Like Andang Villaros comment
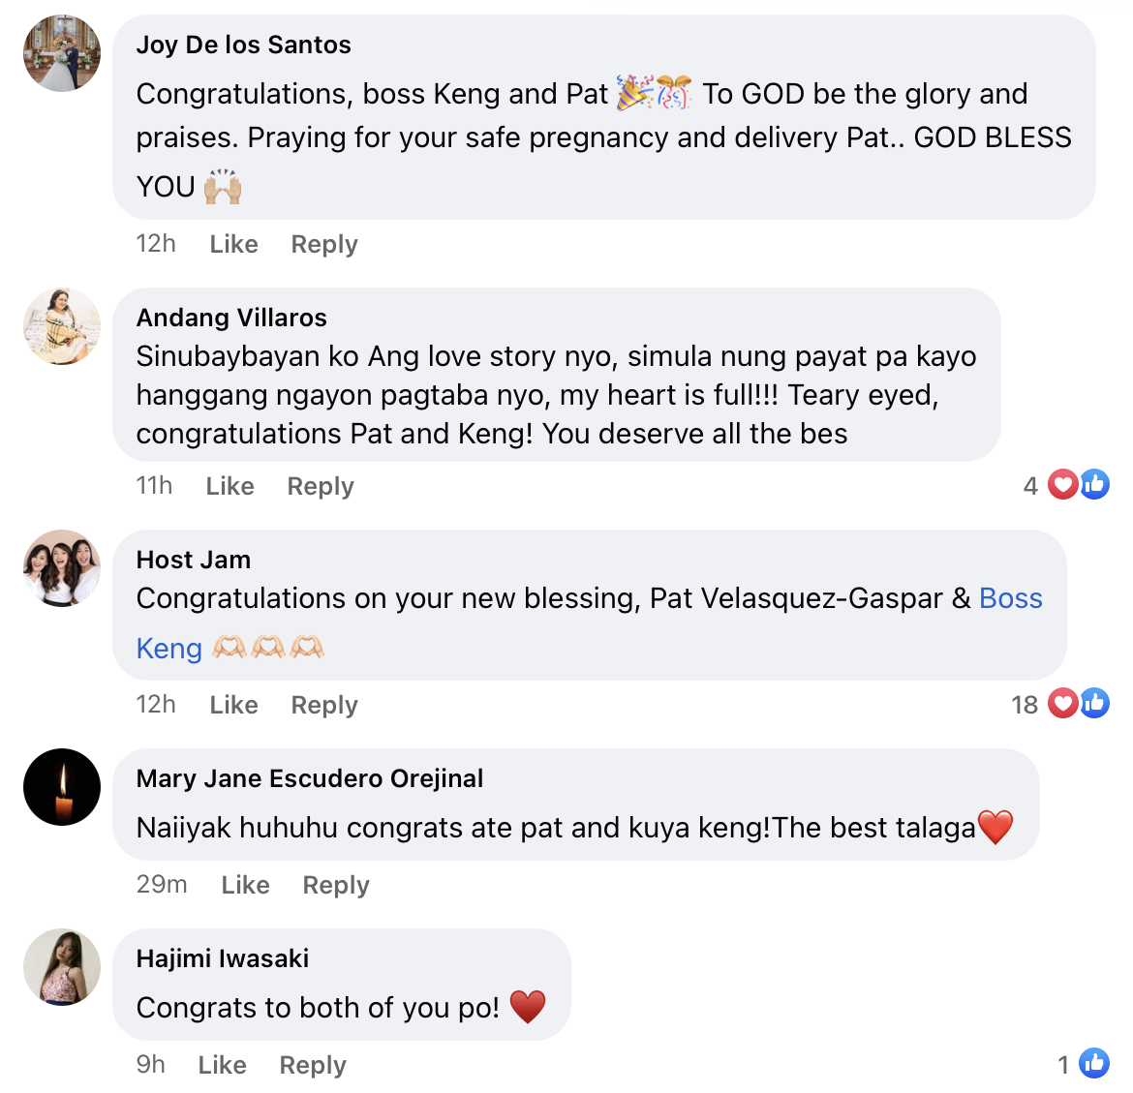The width and height of the screenshot is (1133, 1093). click(x=230, y=486)
